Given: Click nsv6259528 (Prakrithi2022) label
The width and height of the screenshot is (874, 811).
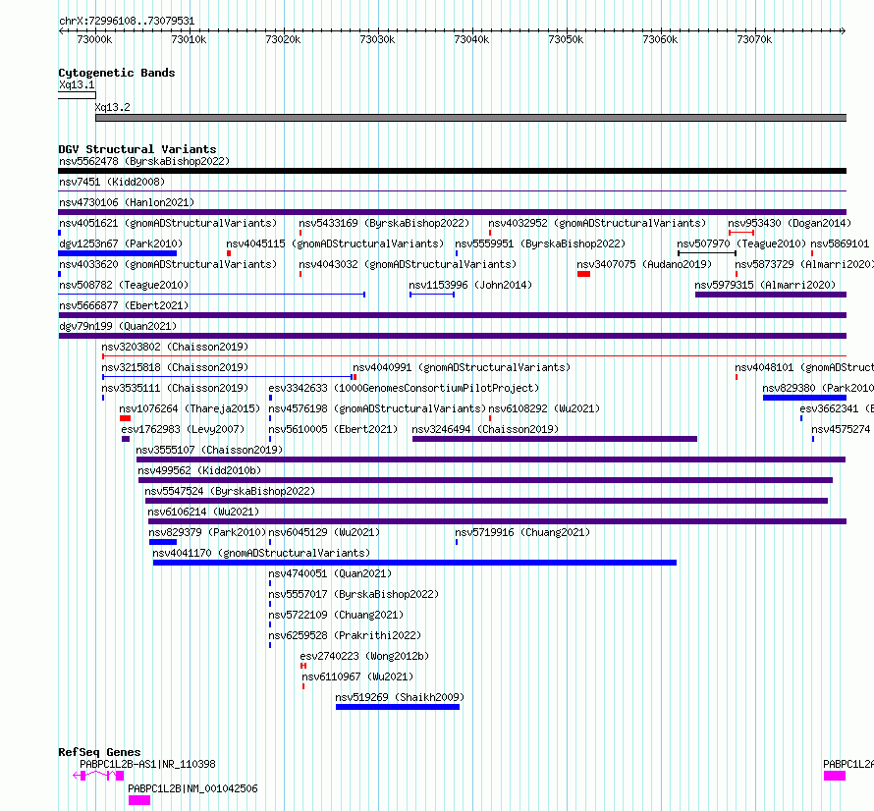Looking at the screenshot, I should 345,635.
